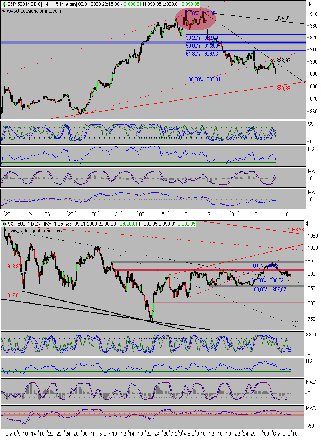Click the 940 tick on the upper price axis
This screenshot has width=321, height=442.
313,14
